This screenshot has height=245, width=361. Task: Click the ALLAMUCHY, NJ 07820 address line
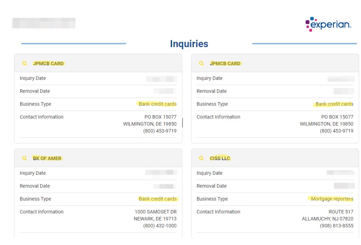[328, 219]
